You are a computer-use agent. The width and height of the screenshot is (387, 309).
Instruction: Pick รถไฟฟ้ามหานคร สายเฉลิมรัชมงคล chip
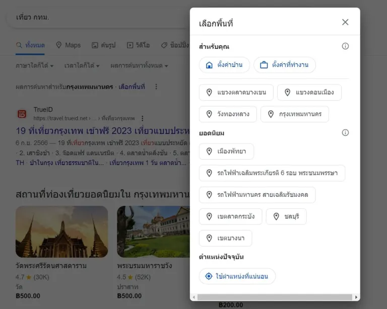(257, 195)
